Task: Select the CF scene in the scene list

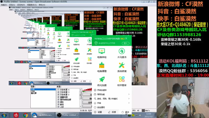Action: tap(33, 91)
